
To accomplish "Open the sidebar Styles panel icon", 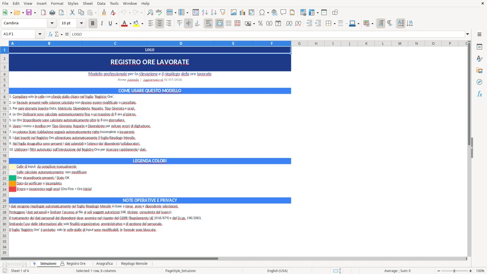I will (x=479, y=59).
